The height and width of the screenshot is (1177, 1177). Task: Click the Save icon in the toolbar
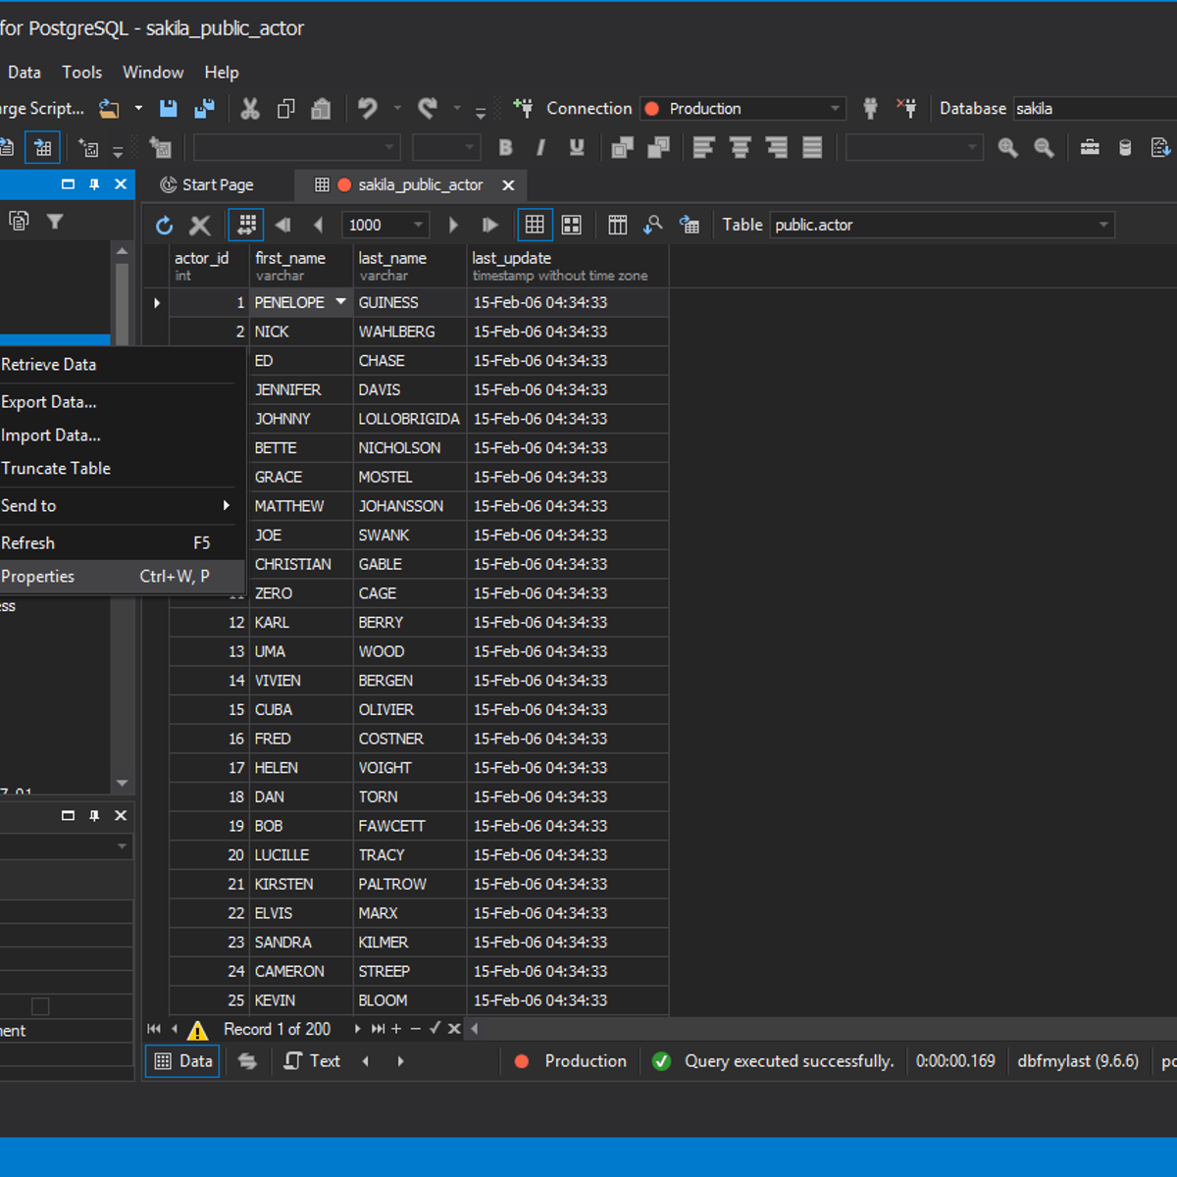[168, 108]
